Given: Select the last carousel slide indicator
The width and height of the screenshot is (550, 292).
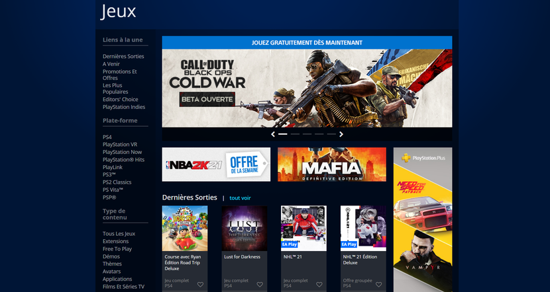Looking at the screenshot, I should 331,134.
